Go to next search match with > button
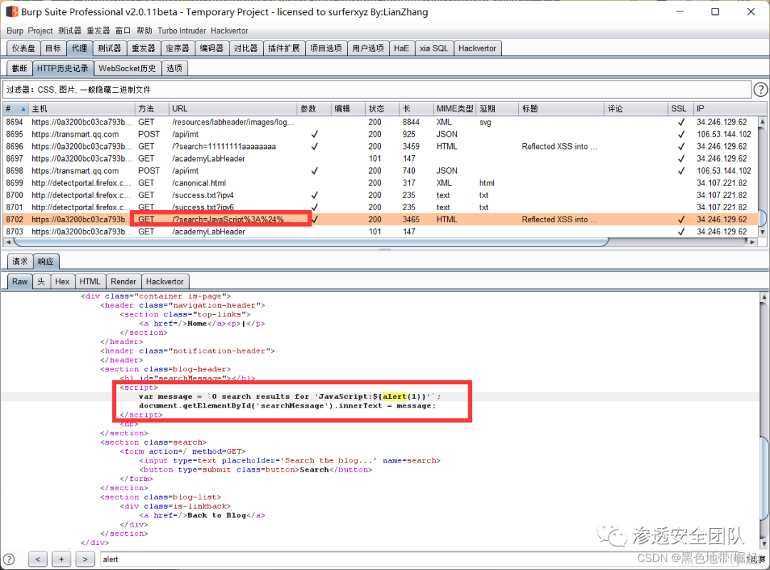 click(x=85, y=559)
